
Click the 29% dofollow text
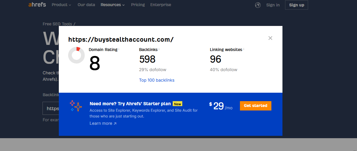[x=153, y=70]
